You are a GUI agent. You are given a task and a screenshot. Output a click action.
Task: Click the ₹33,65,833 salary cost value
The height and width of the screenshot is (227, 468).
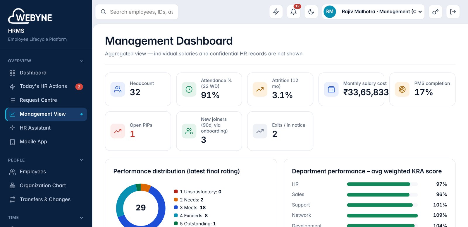366,92
